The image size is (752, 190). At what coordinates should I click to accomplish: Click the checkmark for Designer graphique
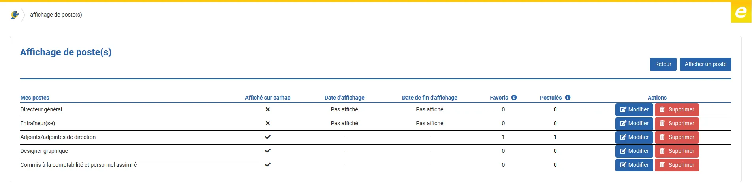click(268, 151)
